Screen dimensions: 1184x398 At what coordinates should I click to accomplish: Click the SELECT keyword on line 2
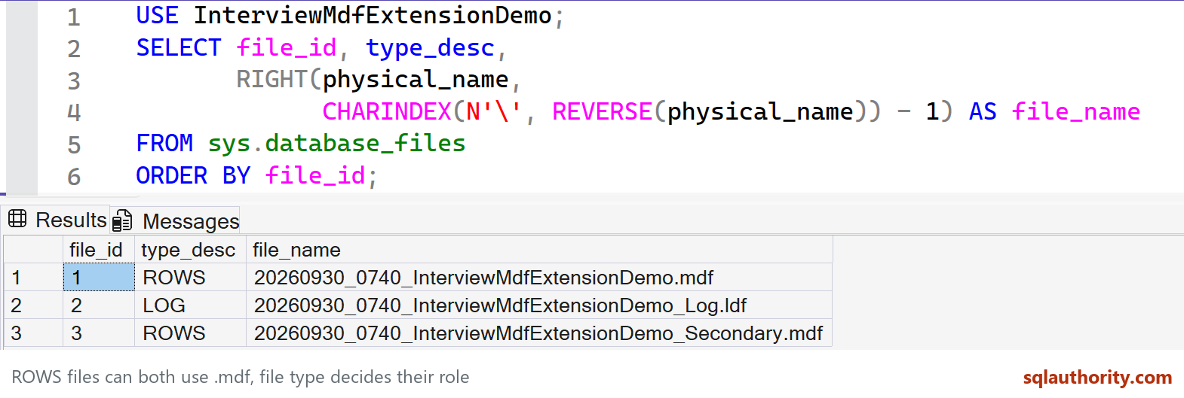pyautogui.click(x=179, y=48)
